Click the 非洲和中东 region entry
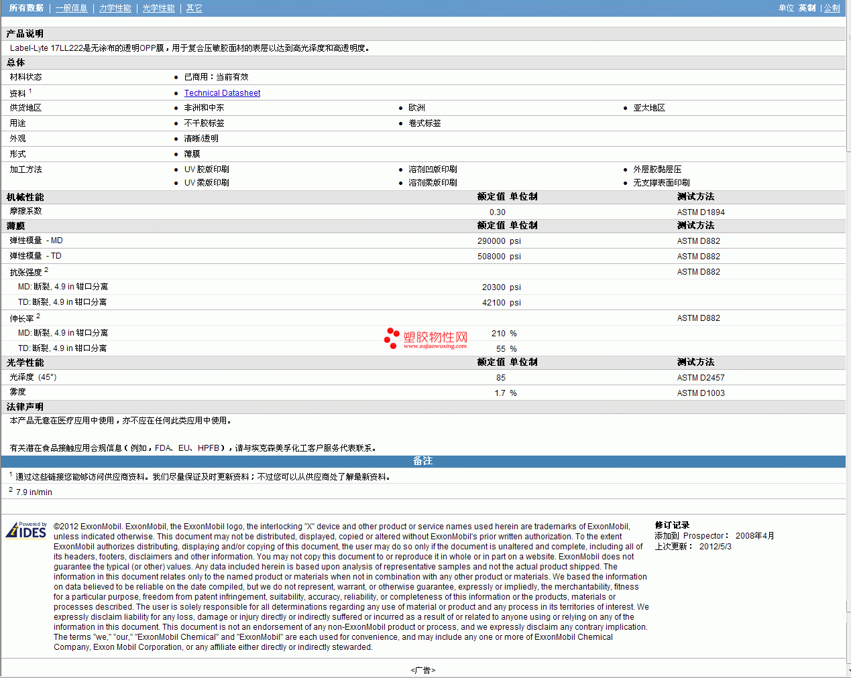The width and height of the screenshot is (851, 678). point(204,108)
